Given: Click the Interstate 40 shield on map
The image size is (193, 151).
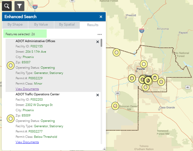Looking at the screenshot, I should click(35, 7).
